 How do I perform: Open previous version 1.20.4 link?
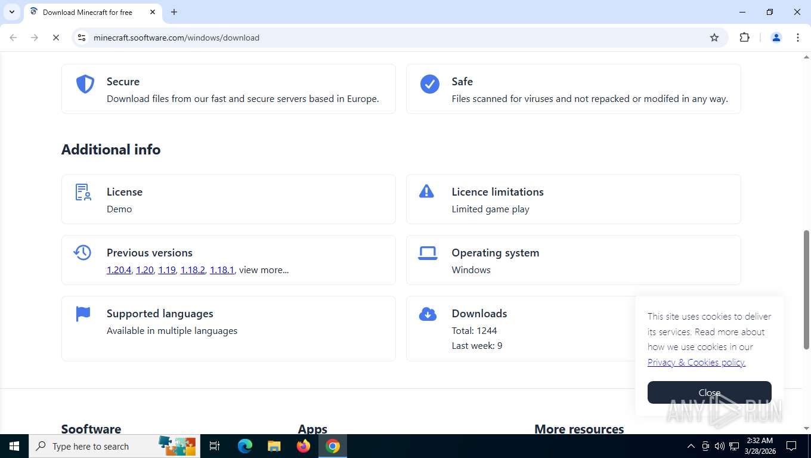(119, 270)
